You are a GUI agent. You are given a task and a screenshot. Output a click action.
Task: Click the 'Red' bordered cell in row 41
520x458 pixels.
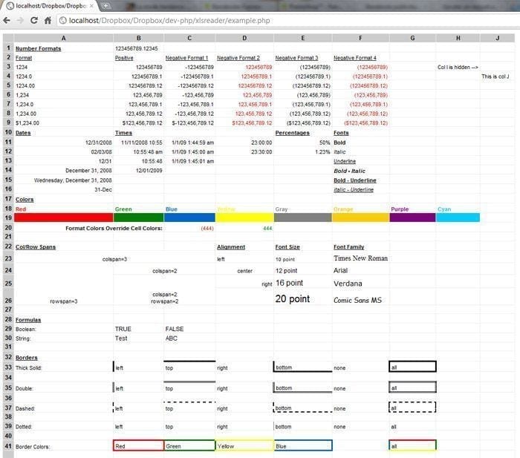pos(139,445)
